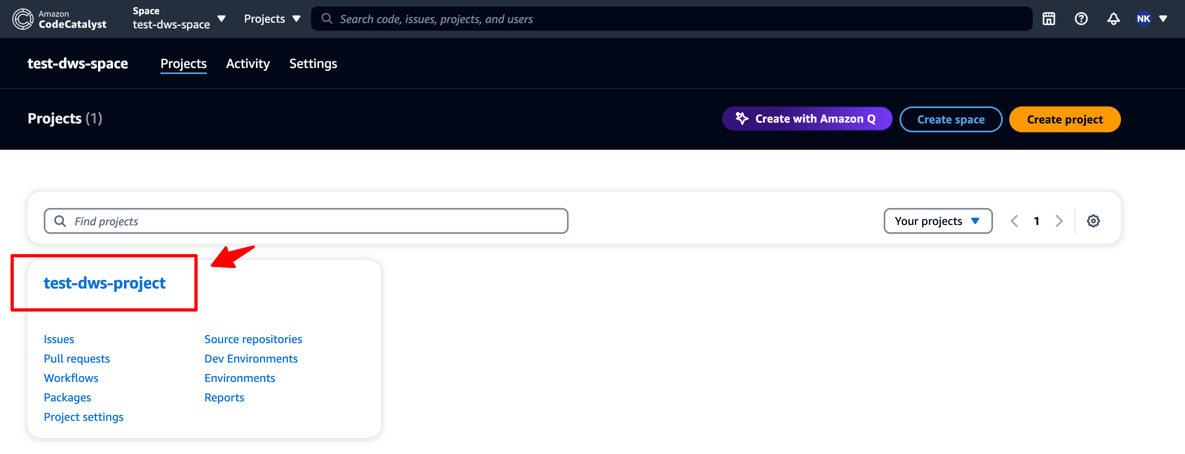This screenshot has height=454, width=1185.
Task: Click the Create project button
Action: (1064, 119)
